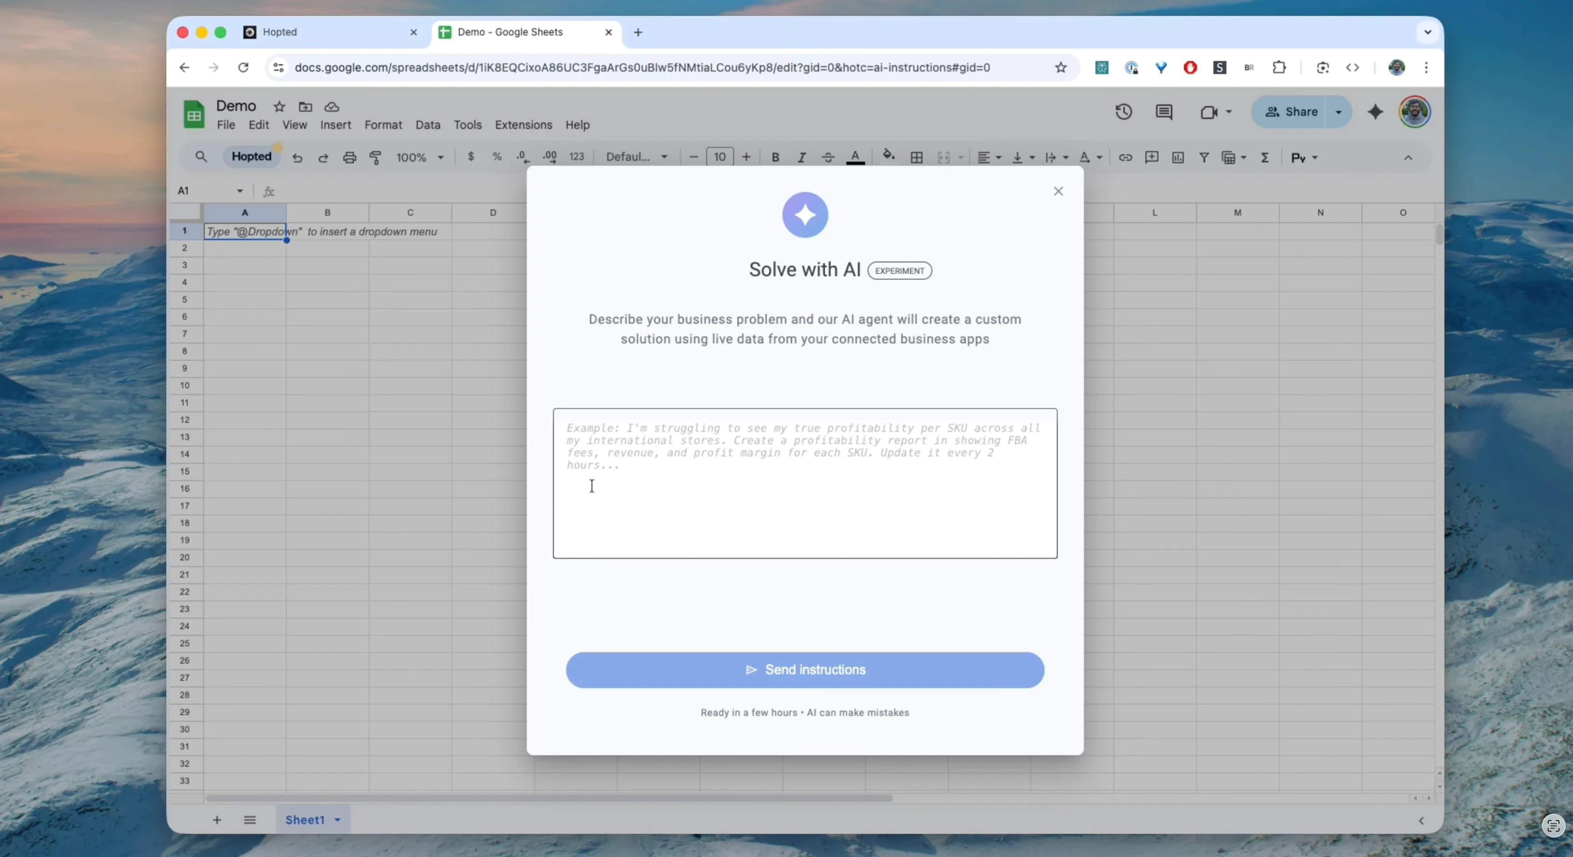Toggle bold formatting
The width and height of the screenshot is (1573, 857).
775,157
